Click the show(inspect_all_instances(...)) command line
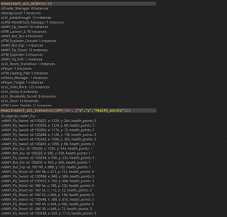This screenshot has height=217, width=227. pyautogui.click(x=78, y=111)
